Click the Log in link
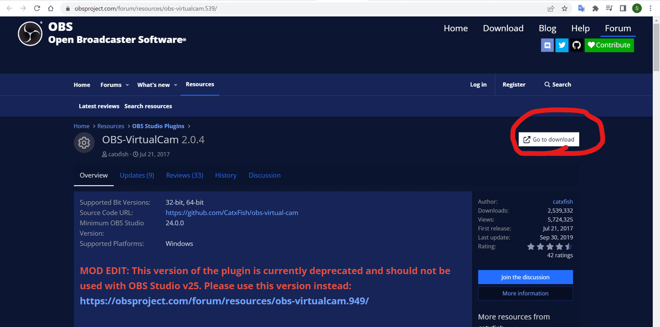Image resolution: width=660 pixels, height=327 pixels. tap(479, 85)
